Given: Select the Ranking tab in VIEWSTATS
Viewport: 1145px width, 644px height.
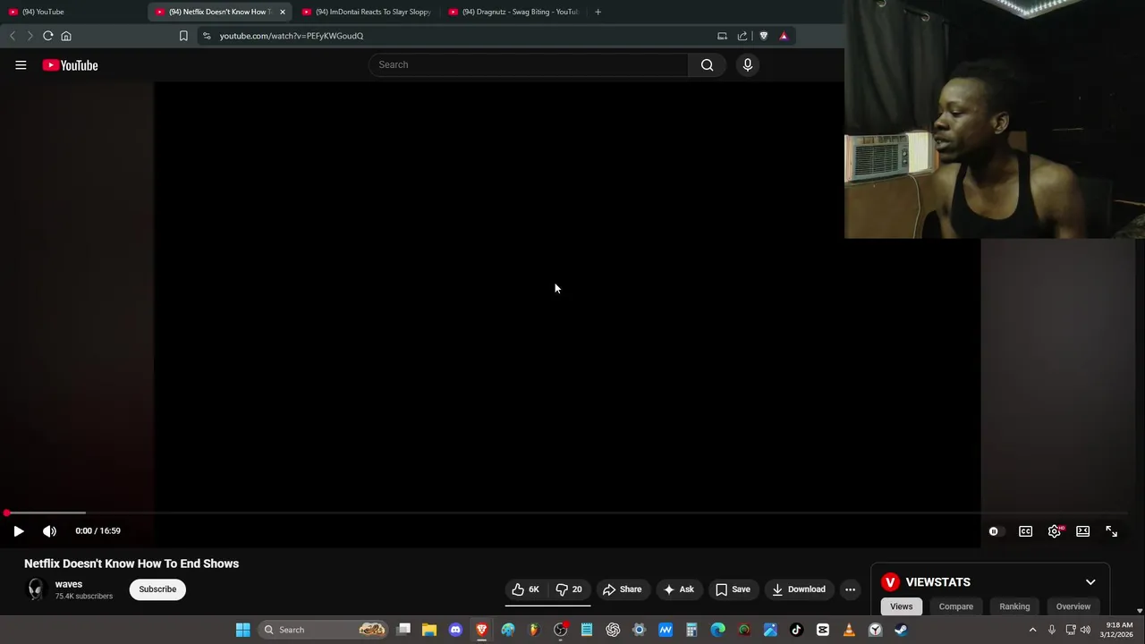Looking at the screenshot, I should pos(1014,606).
